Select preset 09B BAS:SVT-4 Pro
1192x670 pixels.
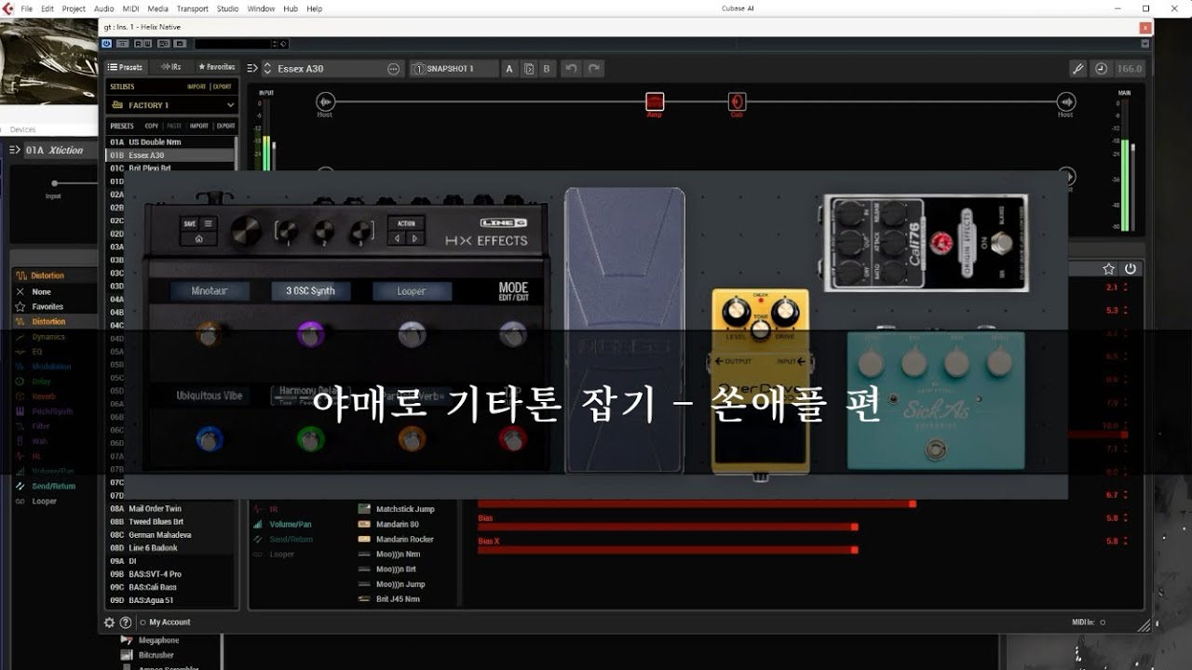pos(170,574)
